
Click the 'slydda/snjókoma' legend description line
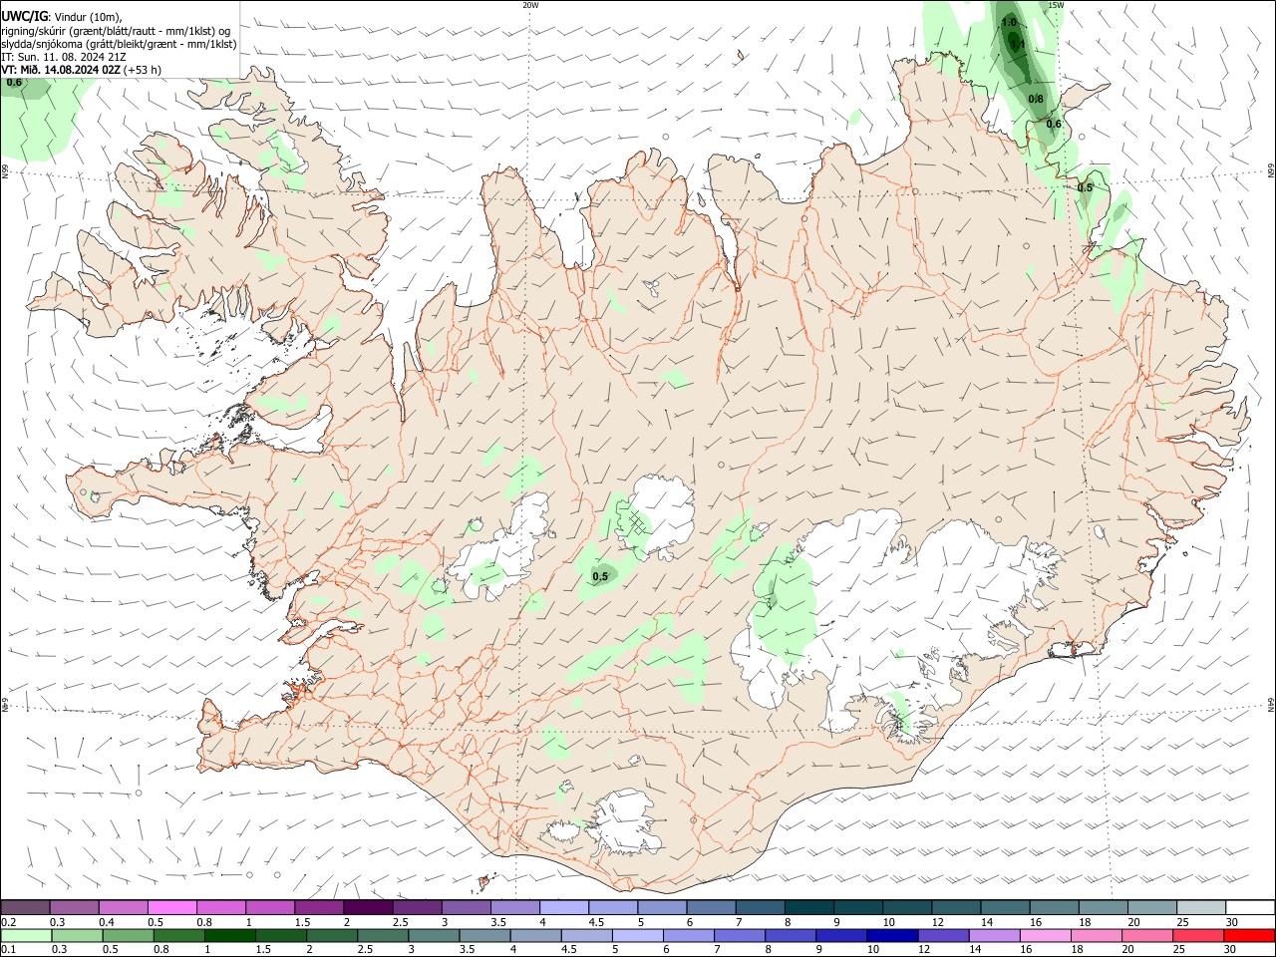pyautogui.click(x=120, y=44)
